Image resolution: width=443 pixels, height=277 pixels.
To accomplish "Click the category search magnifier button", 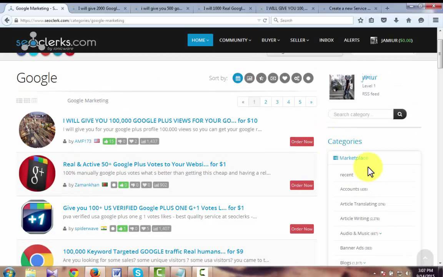I will point(400,114).
